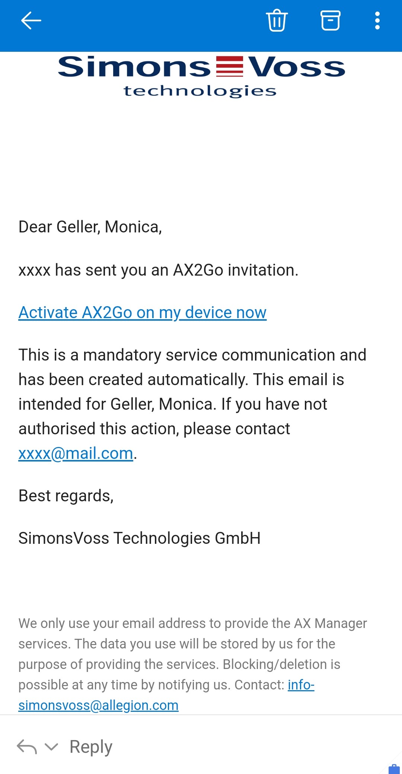
Task: Open the Activate AX2Go on my device link
Action: (143, 313)
